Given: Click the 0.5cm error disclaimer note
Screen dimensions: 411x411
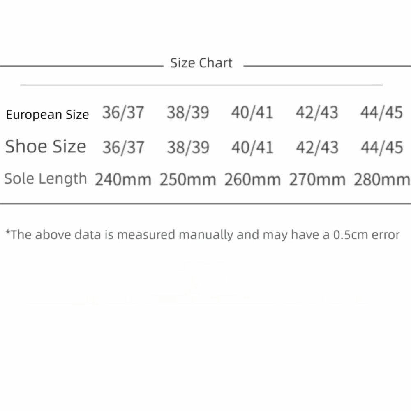Looking at the screenshot, I should click(202, 235).
